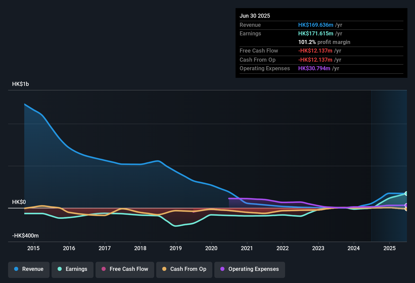
Task: Click the teal Earnings legend dot
Action: 59,269
